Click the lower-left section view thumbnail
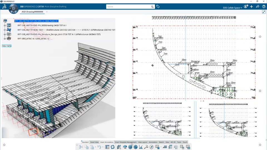Image resolution: width=267 pixels, height=150 pixels. pos(162,119)
